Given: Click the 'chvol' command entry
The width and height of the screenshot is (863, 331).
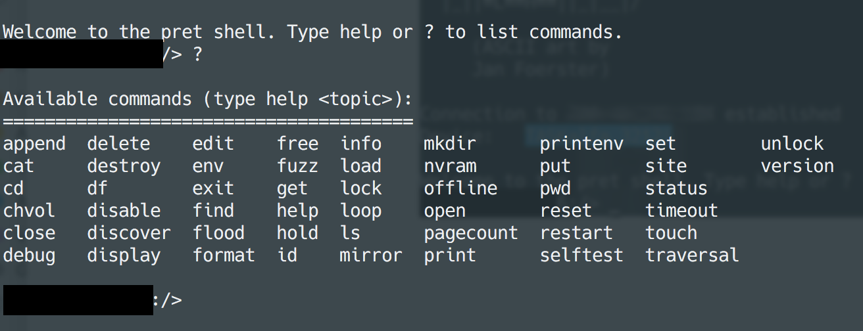Looking at the screenshot, I should [x=29, y=211].
